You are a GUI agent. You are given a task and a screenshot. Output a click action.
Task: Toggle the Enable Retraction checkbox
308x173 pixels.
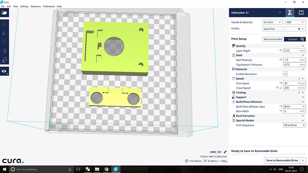[285, 74]
